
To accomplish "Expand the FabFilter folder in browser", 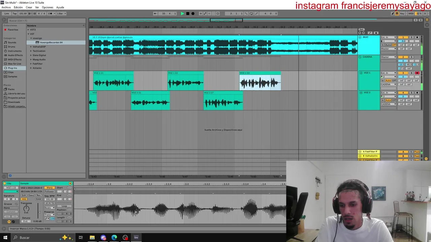I will point(31,64).
